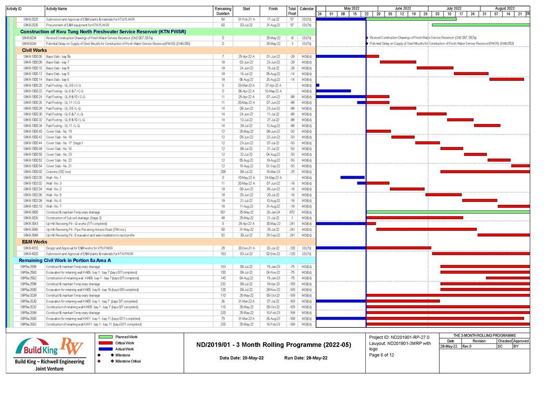
Task: Click the Project ID text in title block
Action: pos(399,337)
